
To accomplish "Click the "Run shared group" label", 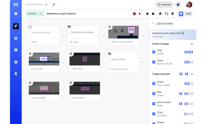I will coord(119,69).
